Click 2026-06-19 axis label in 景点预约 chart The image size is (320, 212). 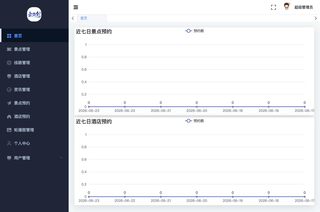233,111
